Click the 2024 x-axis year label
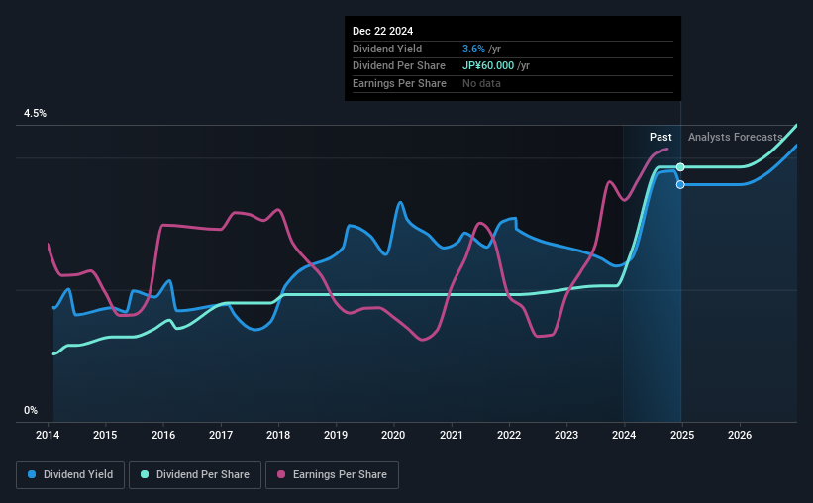The width and height of the screenshot is (813, 503). click(x=624, y=435)
